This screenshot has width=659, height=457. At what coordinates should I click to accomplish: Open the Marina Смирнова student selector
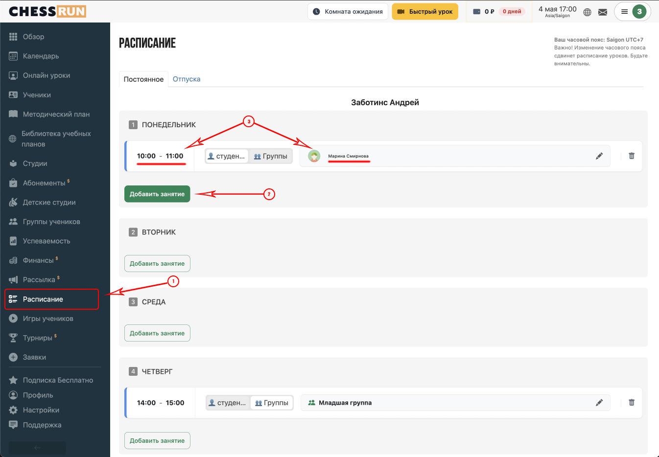coord(455,156)
